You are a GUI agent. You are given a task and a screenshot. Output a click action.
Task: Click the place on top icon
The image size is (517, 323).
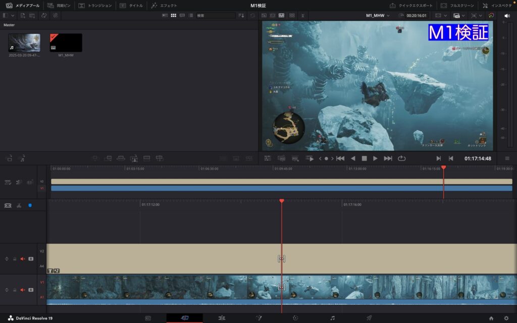coord(146,158)
